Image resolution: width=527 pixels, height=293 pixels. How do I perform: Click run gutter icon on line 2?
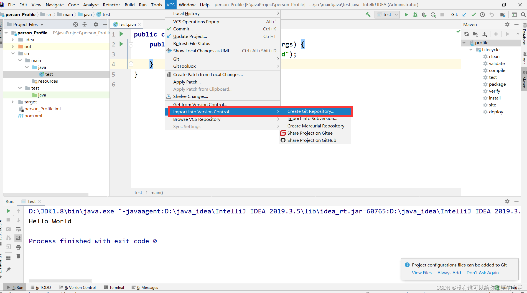pos(121,44)
